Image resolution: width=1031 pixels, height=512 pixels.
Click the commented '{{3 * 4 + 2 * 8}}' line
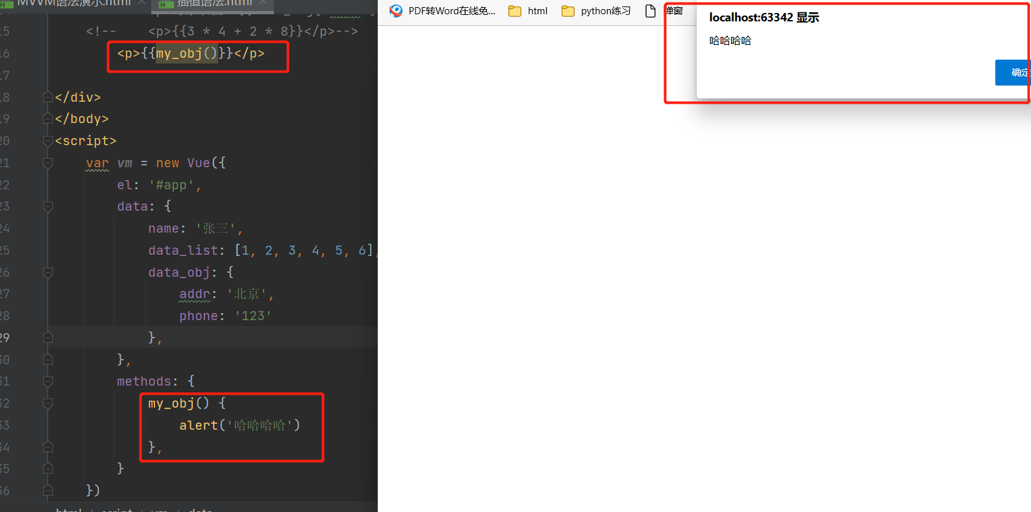pos(221,31)
